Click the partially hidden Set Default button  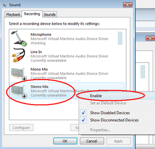click(75, 127)
